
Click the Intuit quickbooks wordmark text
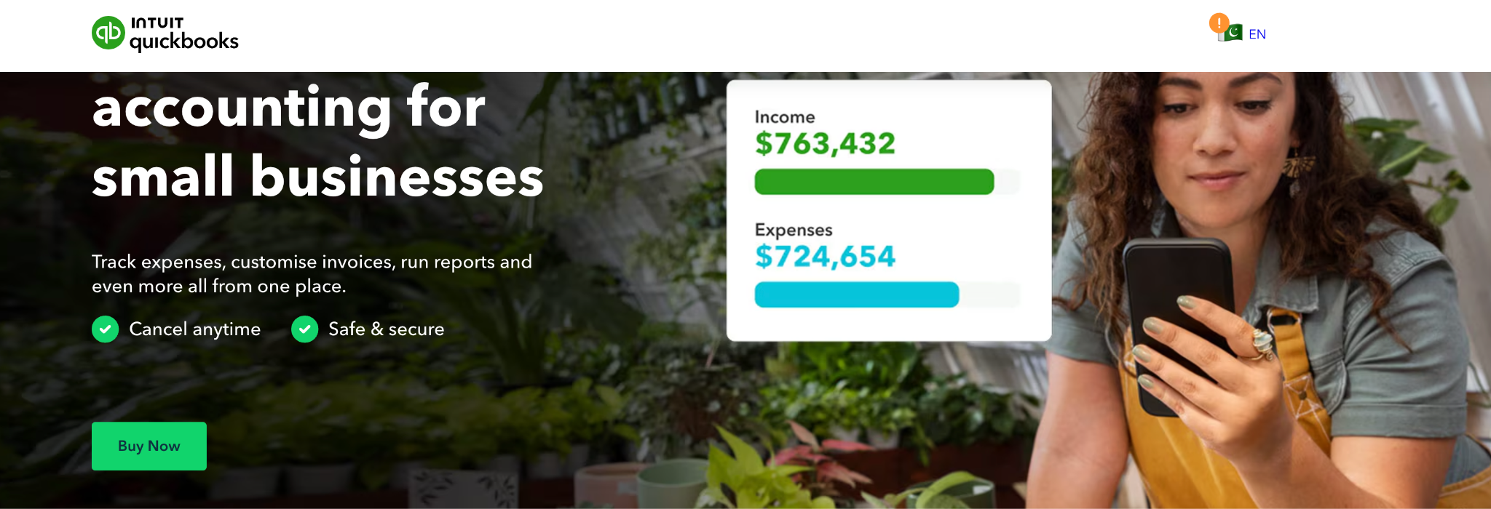click(184, 34)
